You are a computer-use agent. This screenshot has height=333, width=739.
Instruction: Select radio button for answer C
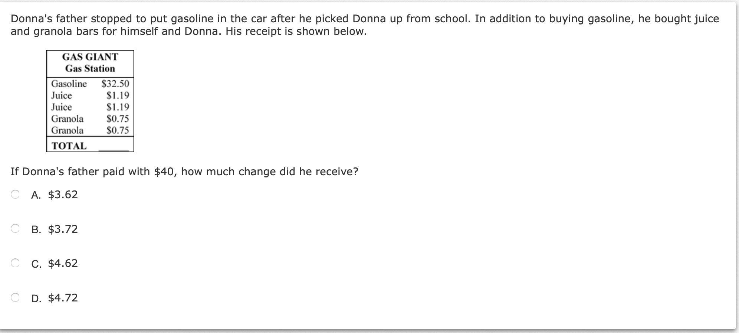pos(15,263)
